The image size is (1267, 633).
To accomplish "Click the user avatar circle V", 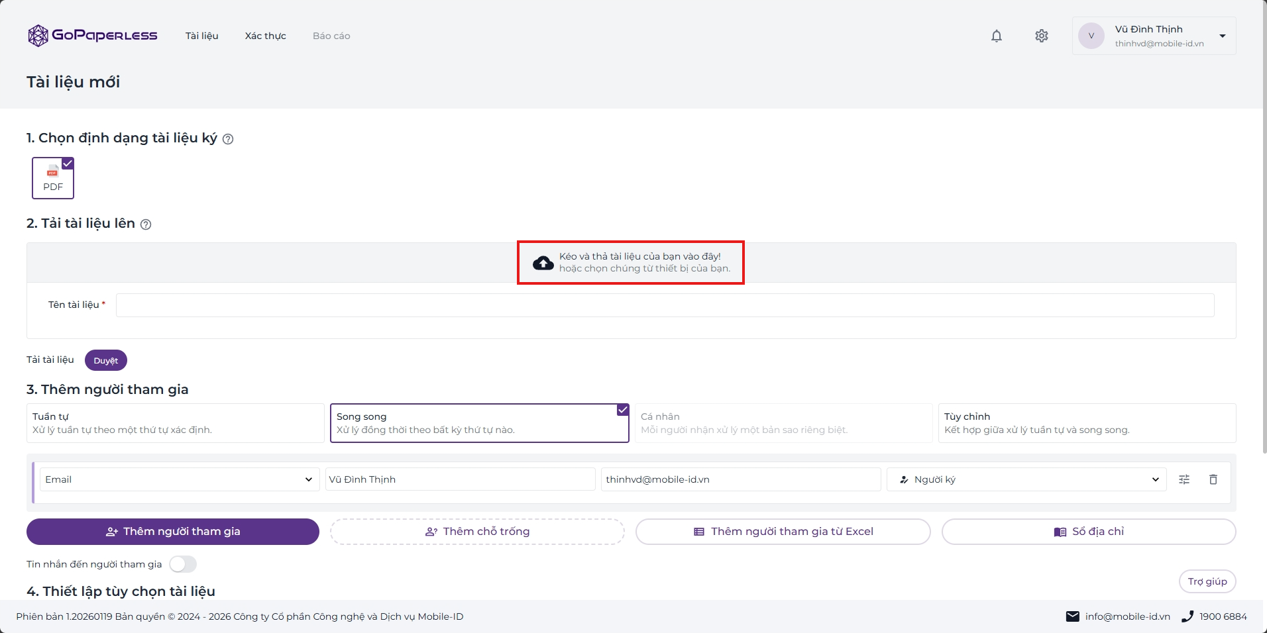I will tap(1091, 36).
